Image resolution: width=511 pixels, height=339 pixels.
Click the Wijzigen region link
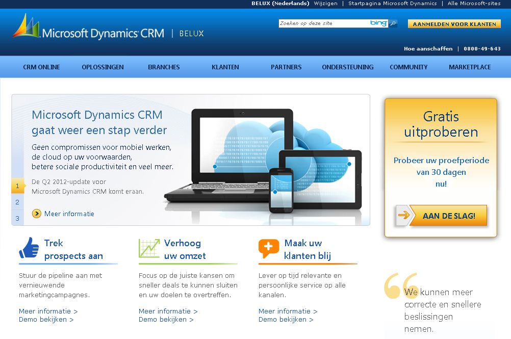[325, 4]
